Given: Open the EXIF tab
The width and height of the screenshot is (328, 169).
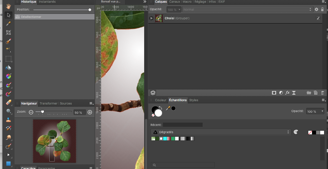Looking at the screenshot, I should tap(221, 2).
